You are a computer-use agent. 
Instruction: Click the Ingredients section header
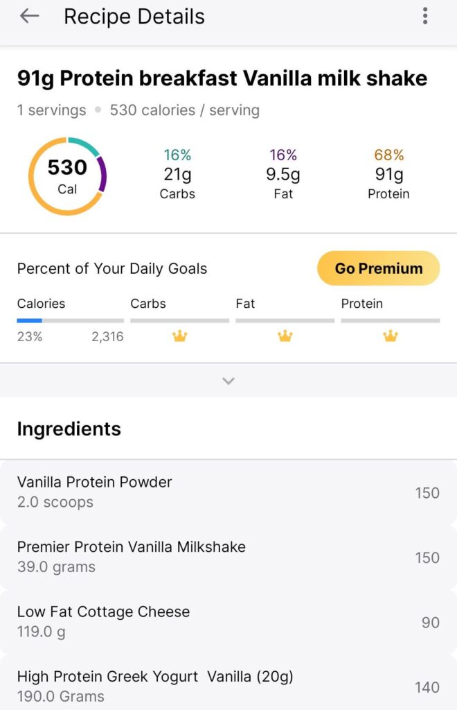[69, 429]
